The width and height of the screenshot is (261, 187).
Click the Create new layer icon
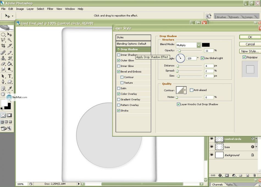click(x=248, y=175)
